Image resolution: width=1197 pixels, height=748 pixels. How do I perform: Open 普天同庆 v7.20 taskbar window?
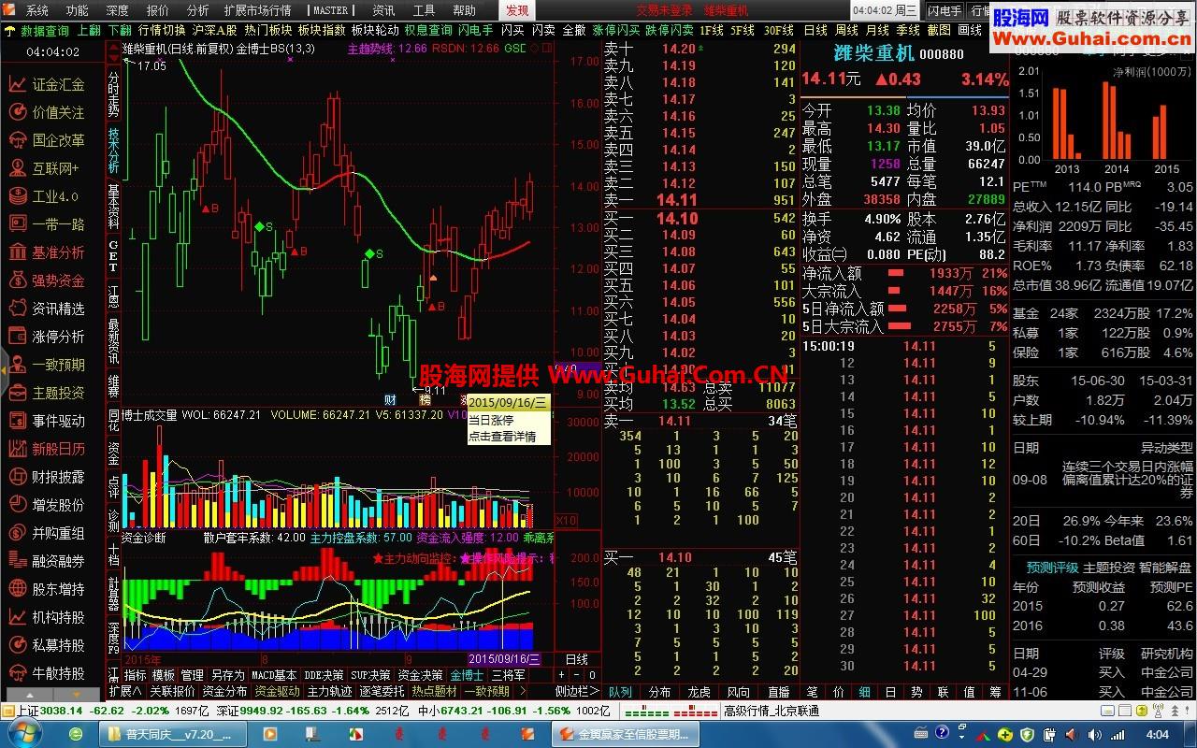[174, 734]
